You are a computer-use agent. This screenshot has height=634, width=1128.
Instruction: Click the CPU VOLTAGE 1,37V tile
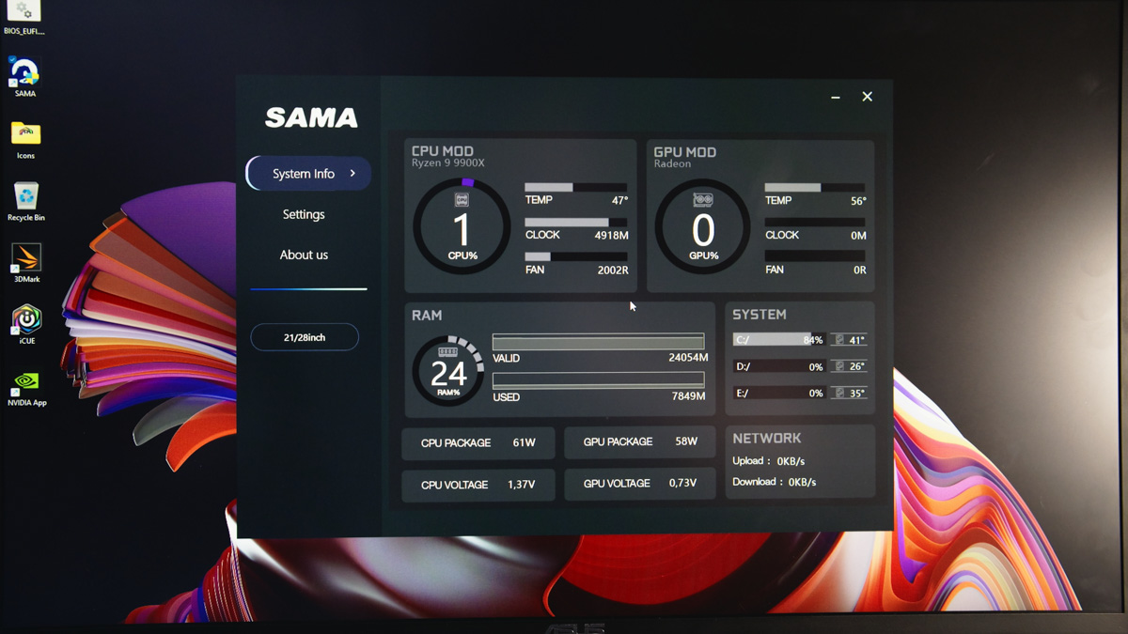coord(478,485)
